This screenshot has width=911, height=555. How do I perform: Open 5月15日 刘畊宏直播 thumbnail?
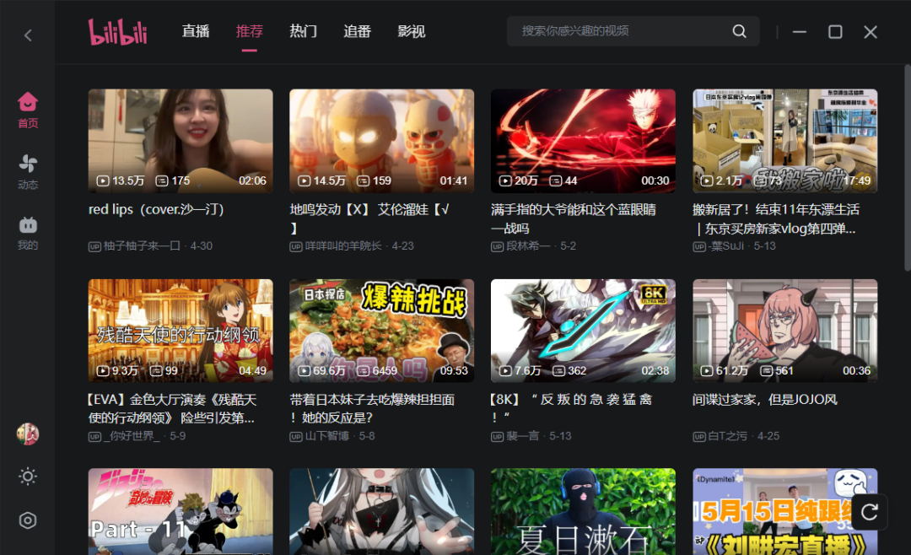(785, 511)
